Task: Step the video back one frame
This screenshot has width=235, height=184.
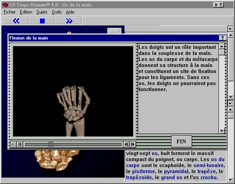Action: pyautogui.click(x=126, y=144)
